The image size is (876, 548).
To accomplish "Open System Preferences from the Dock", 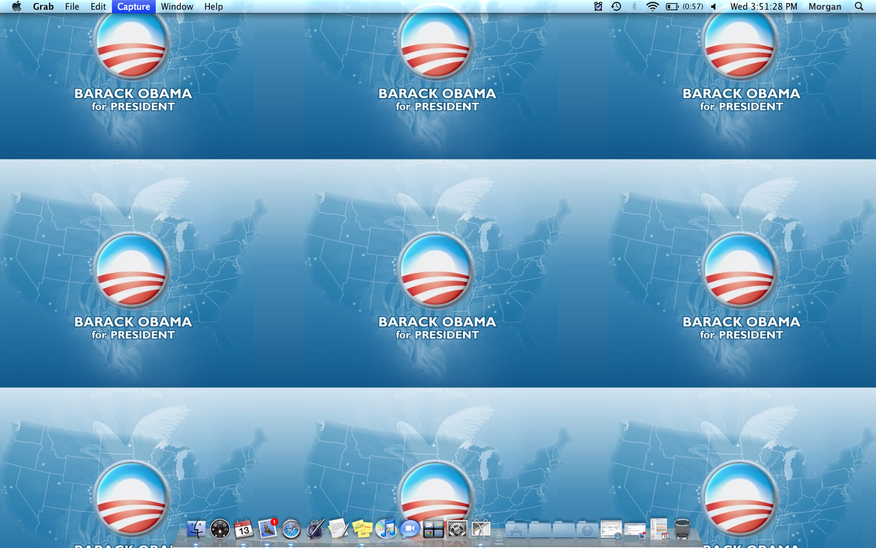I will click(457, 529).
